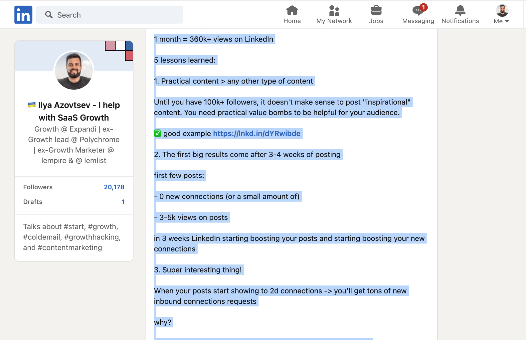Open Ilya Azovtsev's large profile photo
The height and width of the screenshot is (340, 526).
[x=74, y=70]
